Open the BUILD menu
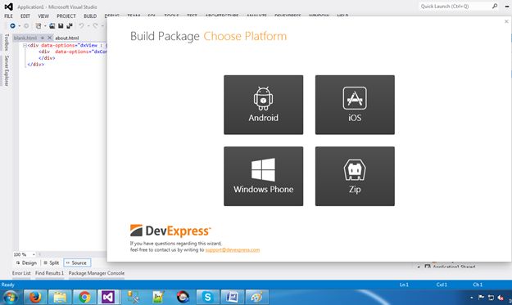This screenshot has height=305, width=512. pyautogui.click(x=90, y=16)
